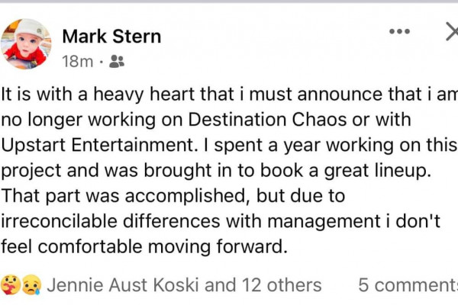Open the 5 comments section
This screenshot has width=458, height=305.
407,285
